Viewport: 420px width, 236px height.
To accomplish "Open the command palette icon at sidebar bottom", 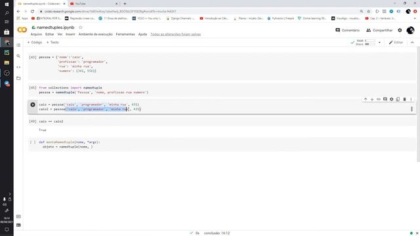I will 18,216.
